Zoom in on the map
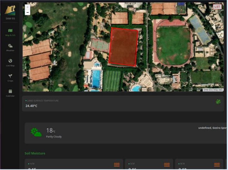228x170 pixels. pyautogui.click(x=27, y=7)
